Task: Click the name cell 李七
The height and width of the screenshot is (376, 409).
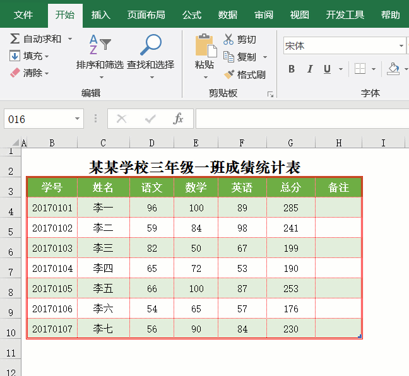Action: (104, 329)
